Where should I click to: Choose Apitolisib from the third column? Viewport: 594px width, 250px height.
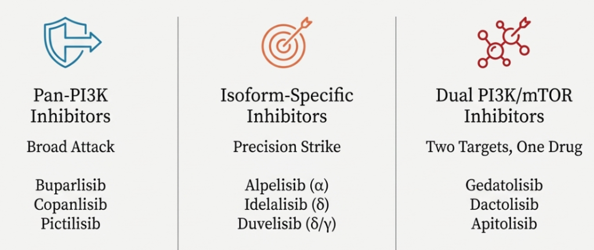(x=504, y=223)
